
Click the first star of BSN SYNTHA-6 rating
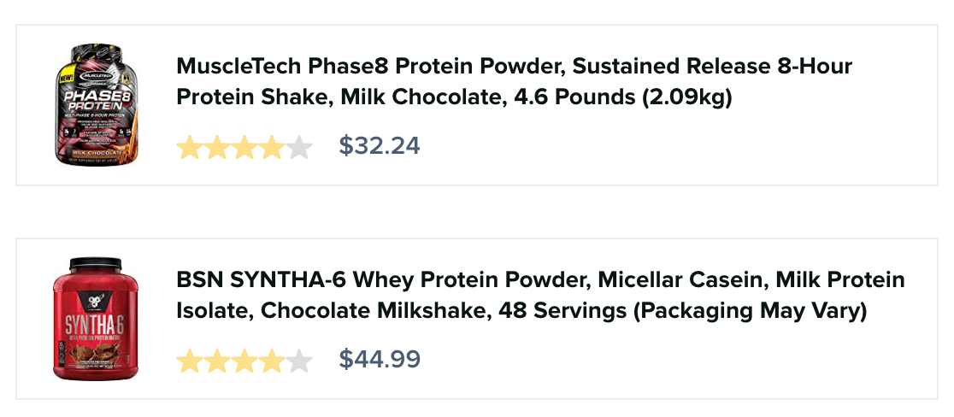pos(189,361)
